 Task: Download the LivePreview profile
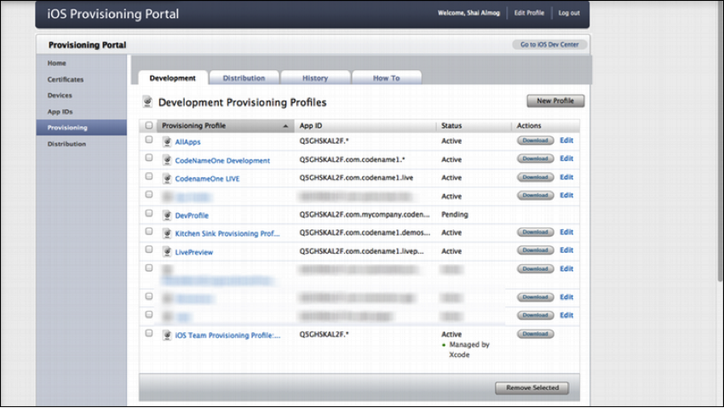point(535,250)
